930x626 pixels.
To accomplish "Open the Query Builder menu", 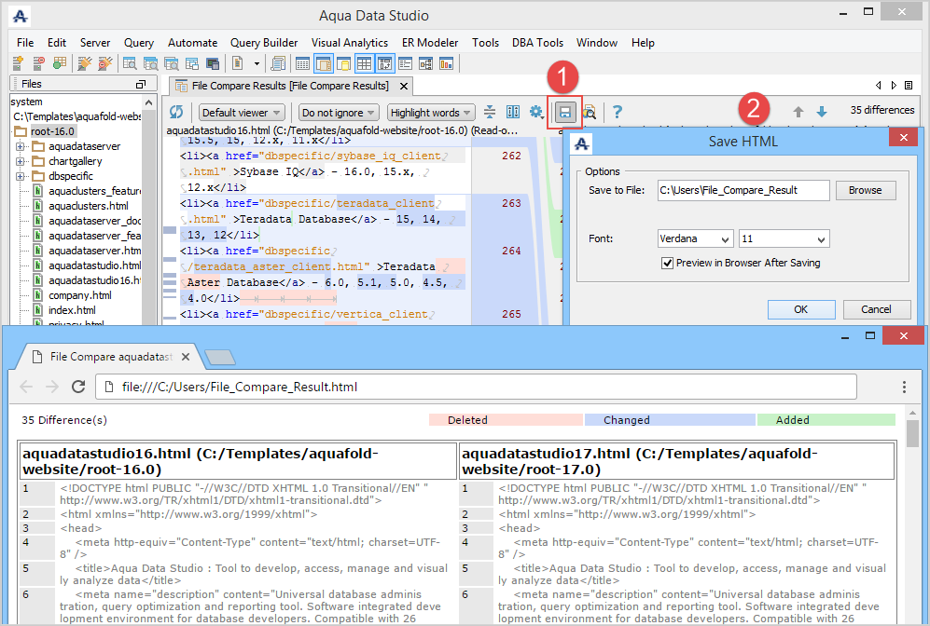I will pyautogui.click(x=264, y=43).
